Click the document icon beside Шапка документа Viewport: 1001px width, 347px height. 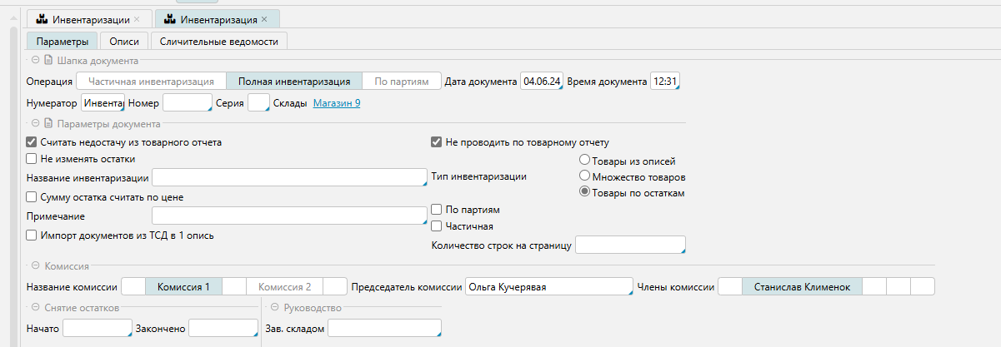click(x=48, y=60)
